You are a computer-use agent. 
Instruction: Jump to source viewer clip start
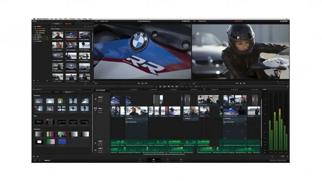(x=139, y=83)
